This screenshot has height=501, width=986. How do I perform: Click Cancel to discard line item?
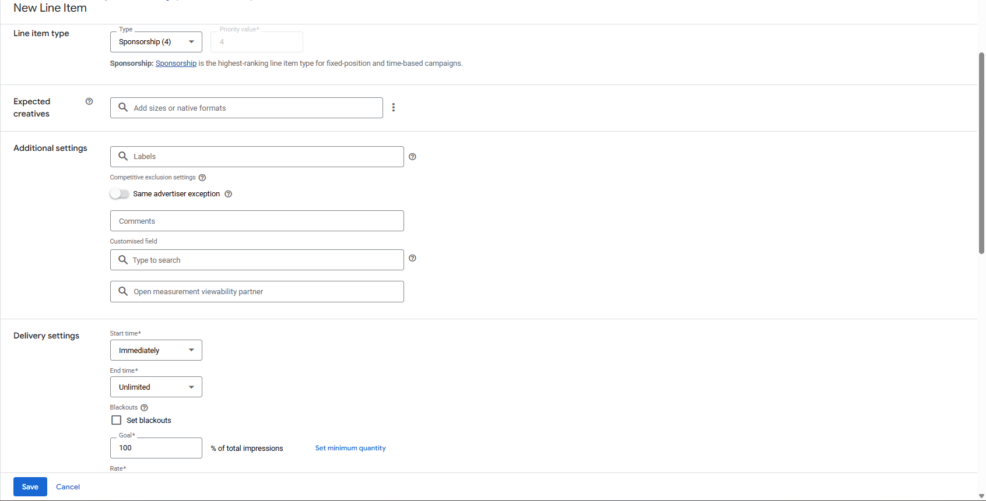pos(68,486)
